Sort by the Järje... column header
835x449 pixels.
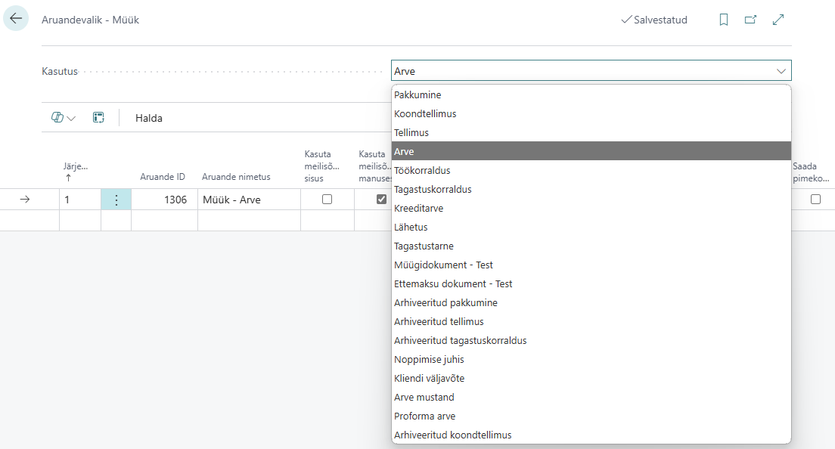[x=76, y=172]
